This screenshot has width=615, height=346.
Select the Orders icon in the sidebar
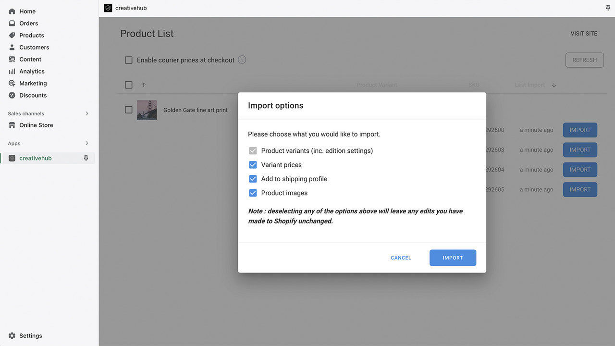coord(12,23)
